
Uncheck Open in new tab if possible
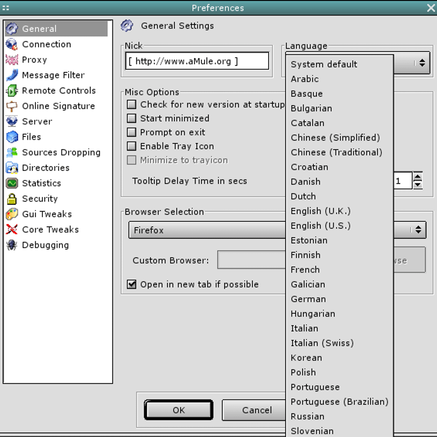(131, 284)
